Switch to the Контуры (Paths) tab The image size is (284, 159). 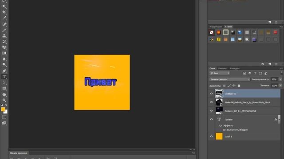[x=235, y=68]
